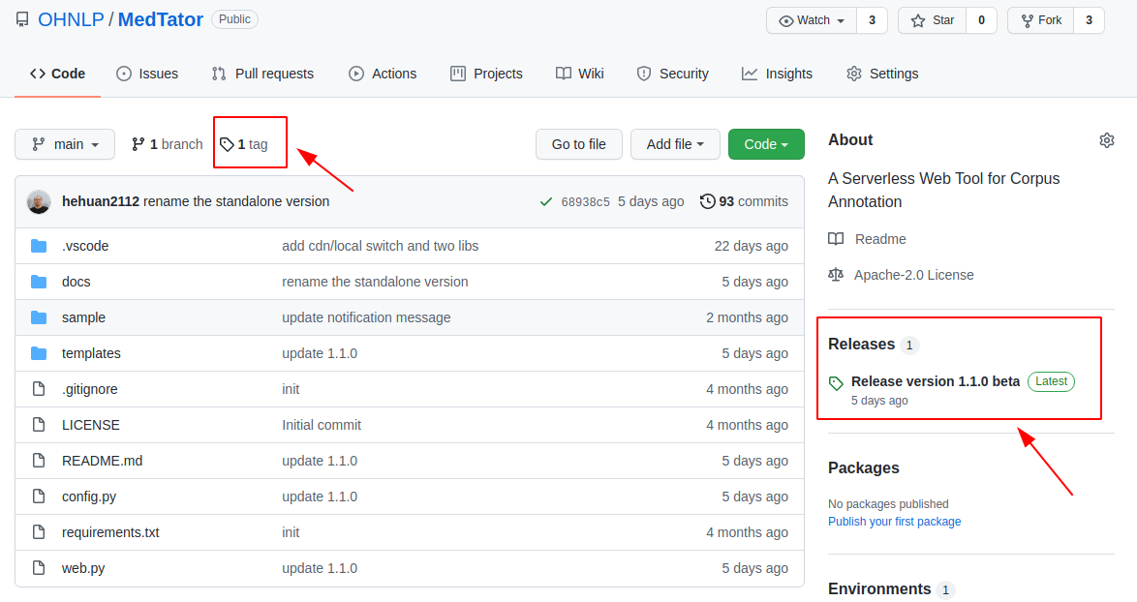Click the Watch button
The image size is (1137, 602).
pyautogui.click(x=812, y=20)
